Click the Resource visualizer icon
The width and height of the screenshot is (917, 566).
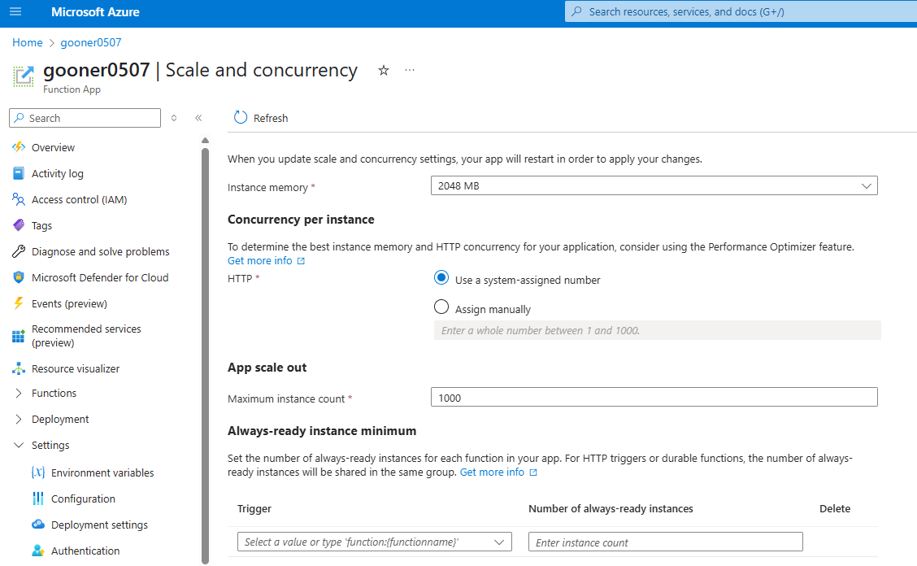pos(19,368)
